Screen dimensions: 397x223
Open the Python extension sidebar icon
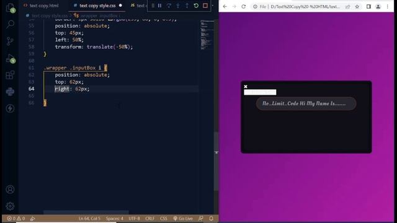click(10, 92)
